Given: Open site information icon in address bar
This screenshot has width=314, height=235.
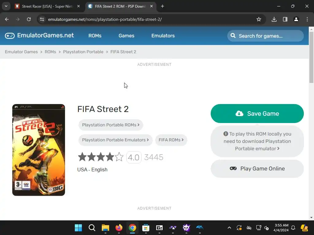Looking at the screenshot, I should pyautogui.click(x=42, y=19).
